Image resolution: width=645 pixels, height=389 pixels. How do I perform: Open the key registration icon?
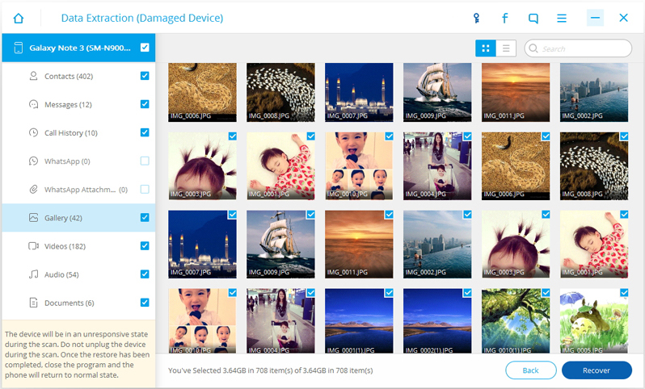pos(476,17)
